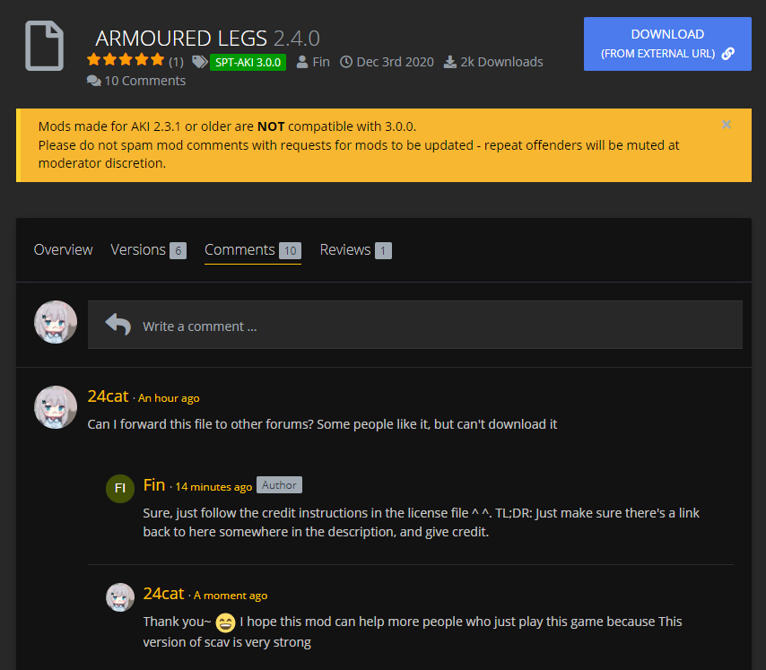Switch to the Overview tab
This screenshot has width=766, height=670.
coord(63,250)
